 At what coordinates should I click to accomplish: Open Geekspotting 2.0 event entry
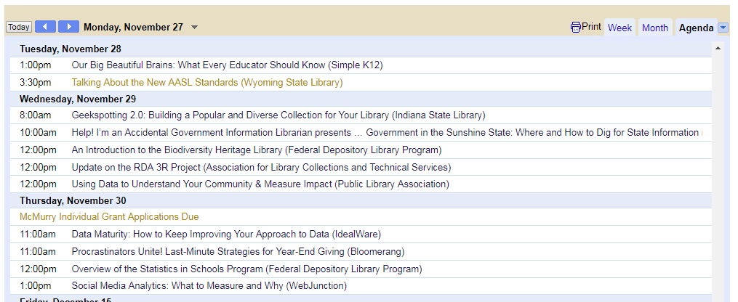click(x=278, y=115)
